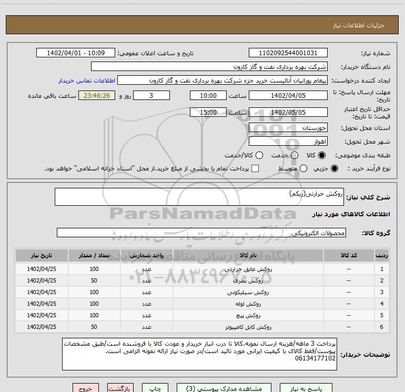
Task: Click phone number 06134177102 in notes
Action: (315, 358)
